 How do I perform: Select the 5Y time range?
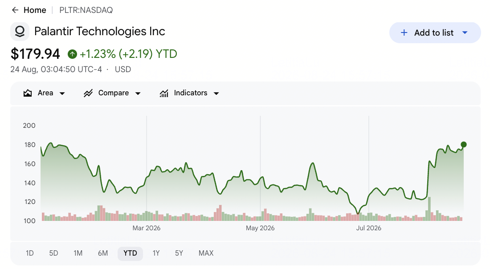pos(179,253)
